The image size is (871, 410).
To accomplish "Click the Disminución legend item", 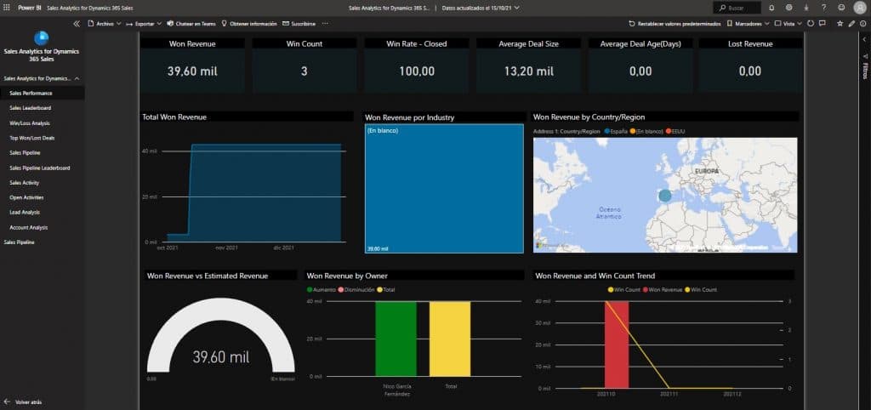I will (355, 290).
